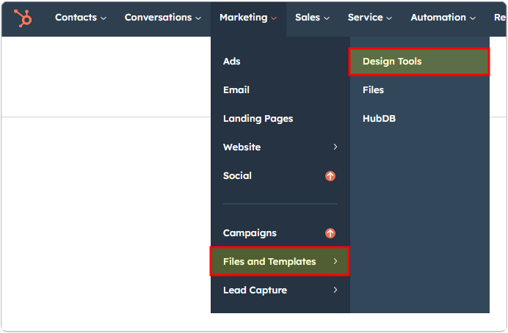508x333 pixels.
Task: Click the upgrade arrow icon beside Social
Action: 330,176
